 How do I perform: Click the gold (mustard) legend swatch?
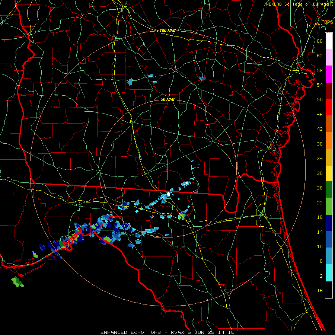[329, 157]
